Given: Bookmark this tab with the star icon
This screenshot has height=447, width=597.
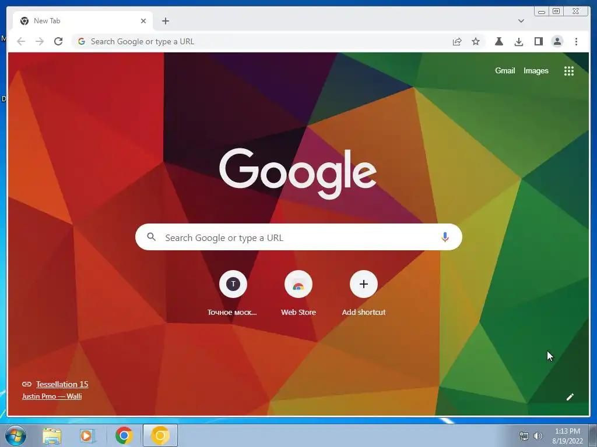Looking at the screenshot, I should (476, 41).
